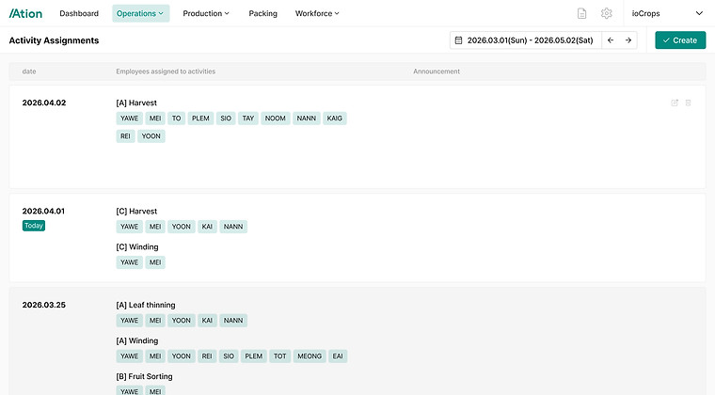Click YOON tag in [A] Harvest
The height and width of the screenshot is (395, 715).
[x=151, y=136]
